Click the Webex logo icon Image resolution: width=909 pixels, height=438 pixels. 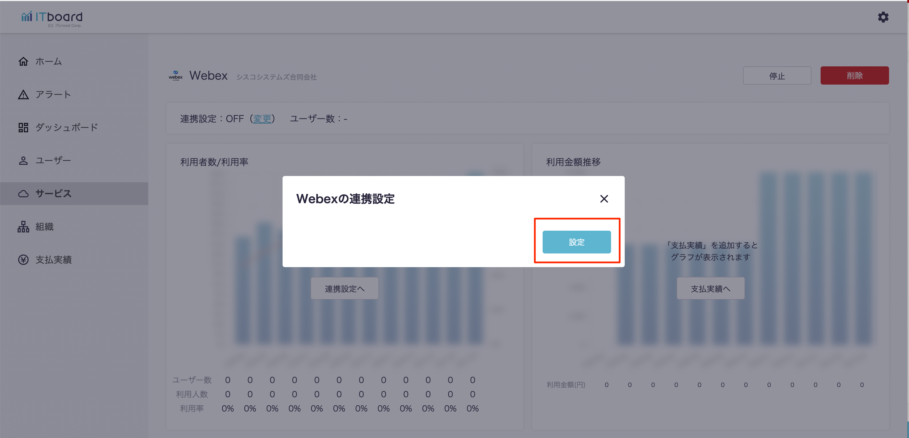pos(175,75)
